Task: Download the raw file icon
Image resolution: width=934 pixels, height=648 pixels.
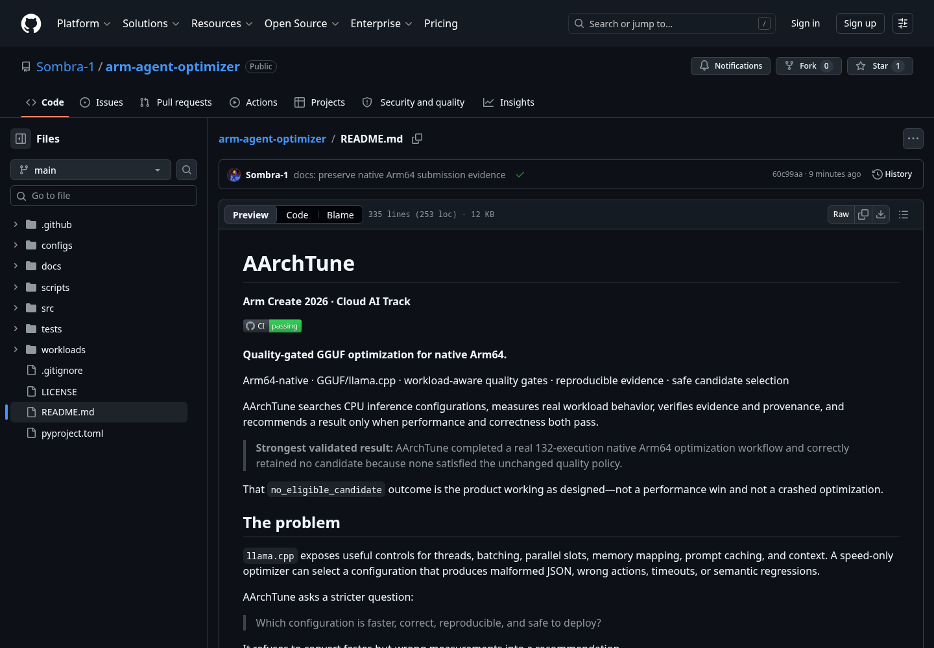Action: coord(881,214)
